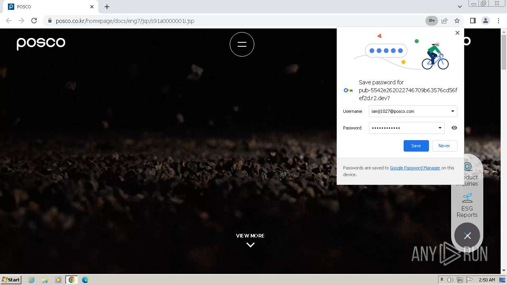Click VIEW MORE

tap(250, 236)
